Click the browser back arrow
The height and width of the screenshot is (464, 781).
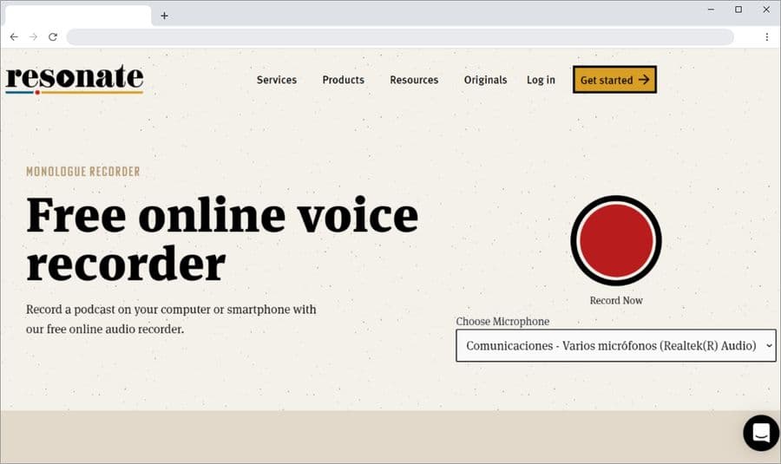[x=14, y=36]
